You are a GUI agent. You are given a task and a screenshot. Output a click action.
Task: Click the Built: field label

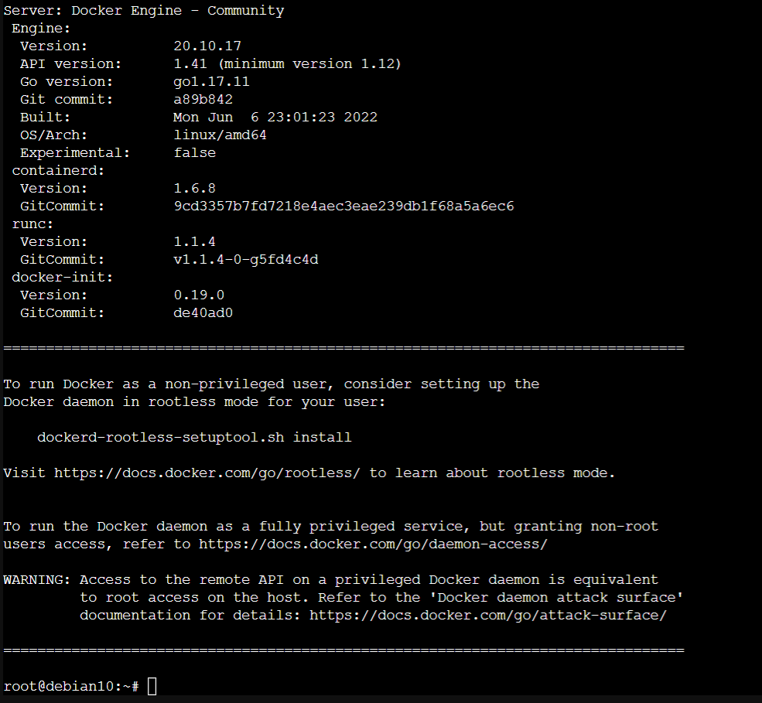pos(45,117)
